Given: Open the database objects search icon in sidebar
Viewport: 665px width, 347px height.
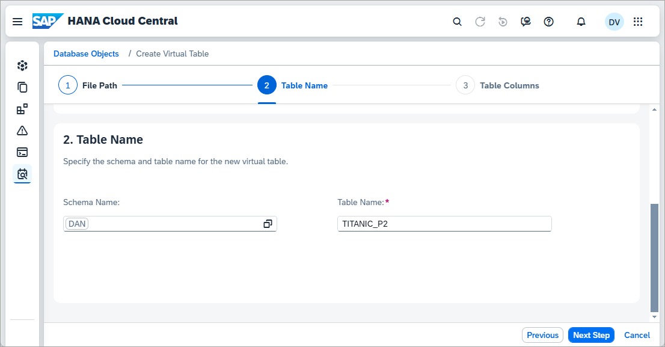Looking at the screenshot, I should pos(22,174).
